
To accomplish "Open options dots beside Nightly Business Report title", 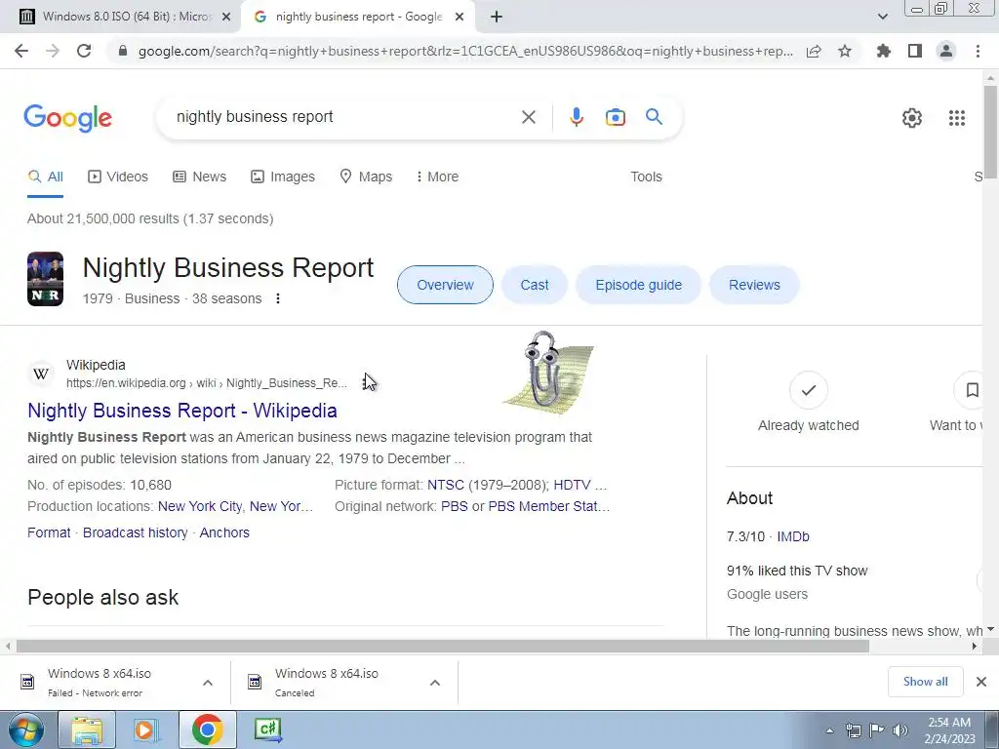I will (x=278, y=298).
